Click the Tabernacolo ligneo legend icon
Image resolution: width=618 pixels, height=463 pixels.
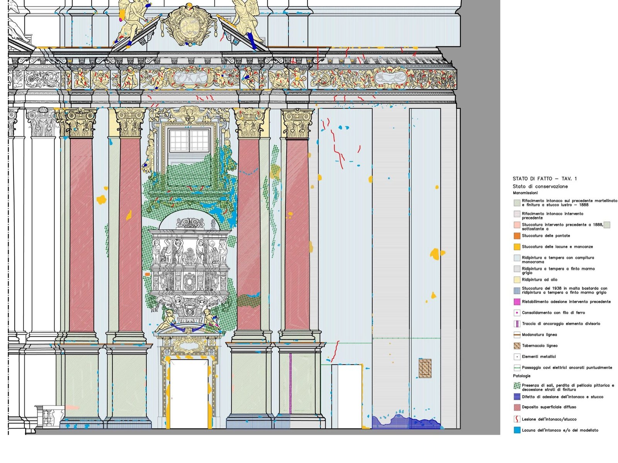pyautogui.click(x=517, y=346)
